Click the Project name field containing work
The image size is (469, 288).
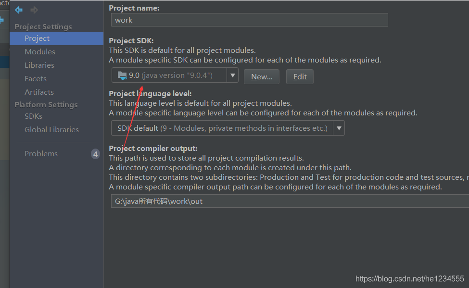point(250,20)
